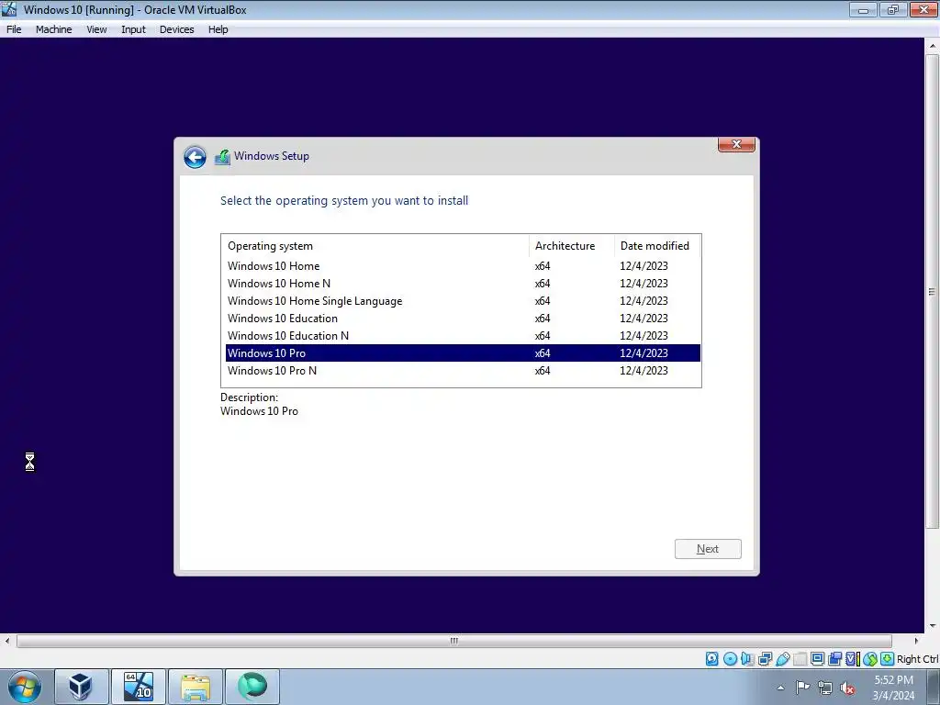Click the Action Center flag icon
The image size is (940, 705).
point(802,688)
